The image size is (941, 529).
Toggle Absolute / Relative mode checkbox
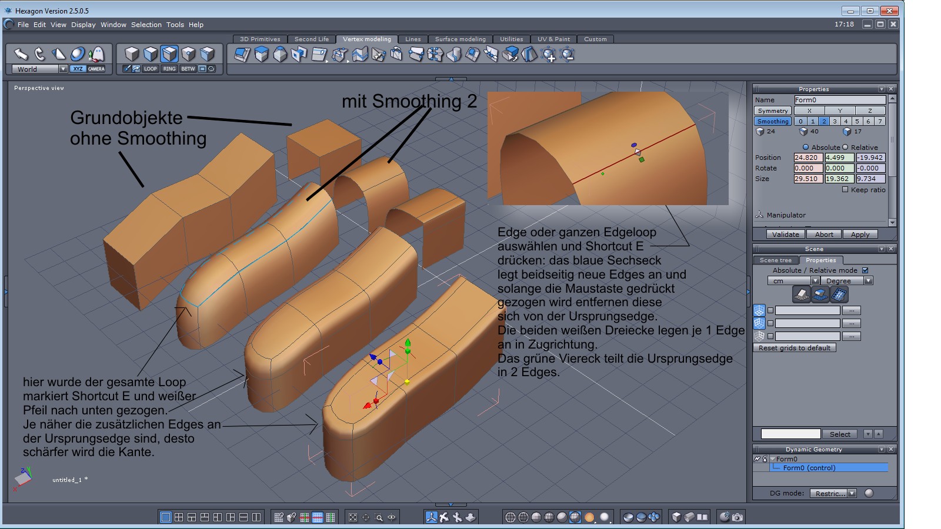click(865, 270)
